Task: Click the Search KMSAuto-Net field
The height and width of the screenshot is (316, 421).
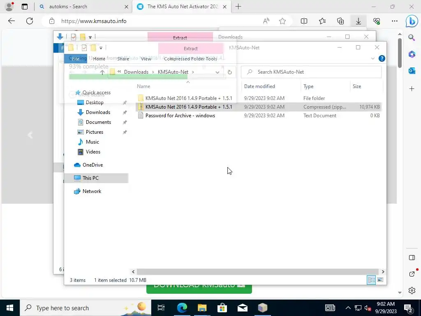Action: click(311, 72)
